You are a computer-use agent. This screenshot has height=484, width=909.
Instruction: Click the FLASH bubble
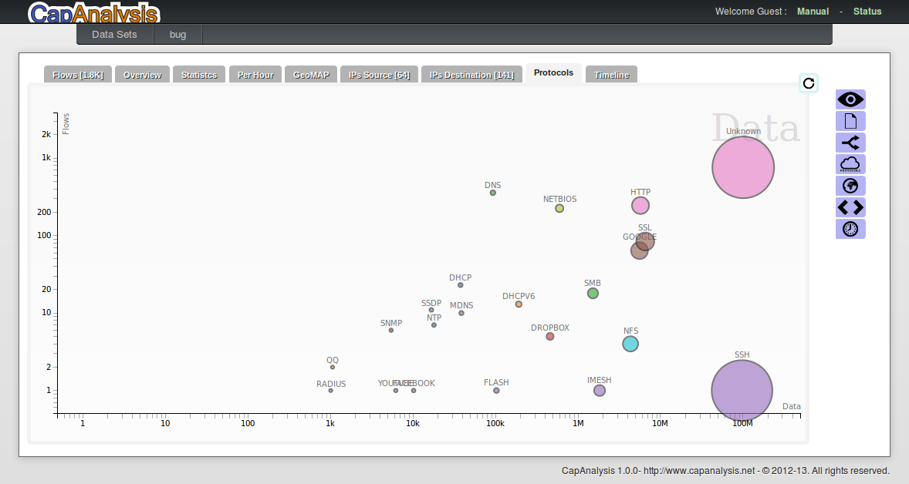pos(496,391)
